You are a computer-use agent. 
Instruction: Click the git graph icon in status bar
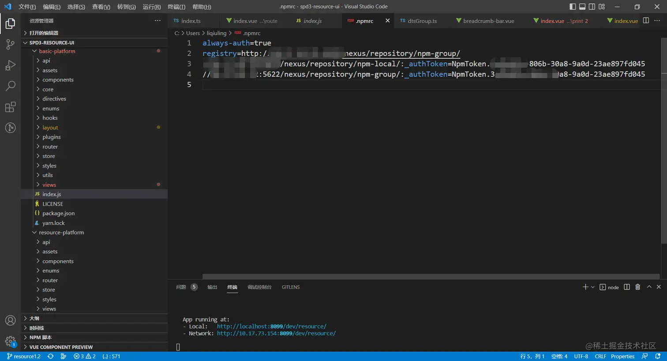click(64, 356)
